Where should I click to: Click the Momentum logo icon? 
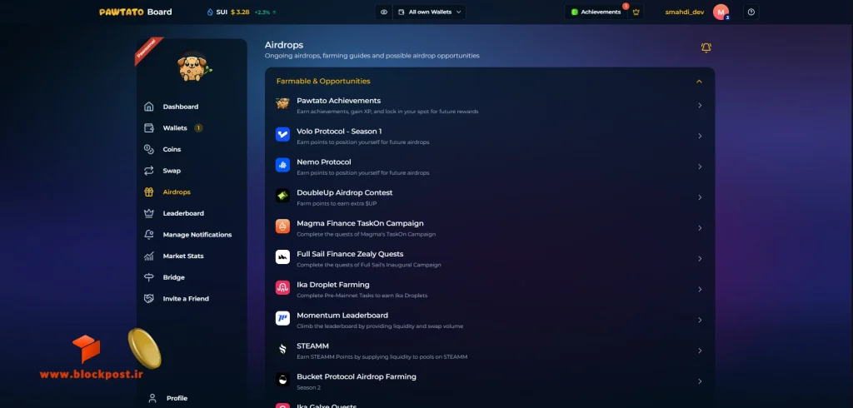282,318
